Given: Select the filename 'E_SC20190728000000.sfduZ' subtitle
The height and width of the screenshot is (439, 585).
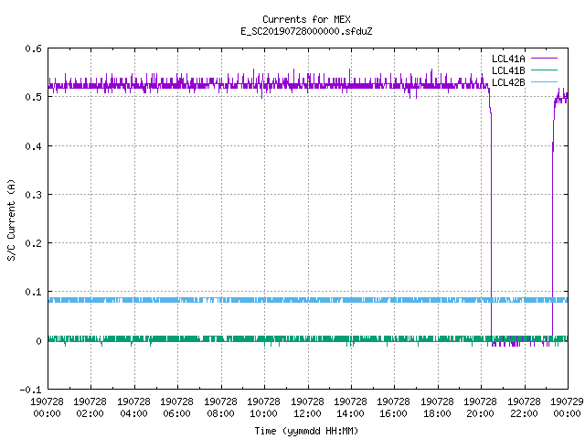Looking at the screenshot, I should point(306,31).
